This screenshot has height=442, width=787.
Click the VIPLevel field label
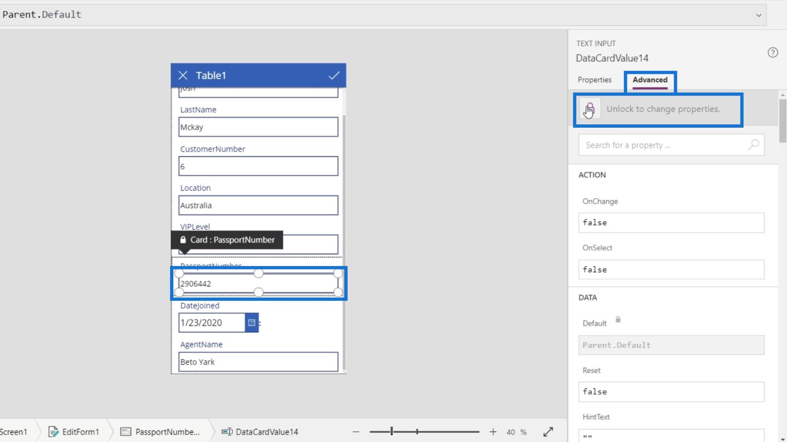coord(195,227)
